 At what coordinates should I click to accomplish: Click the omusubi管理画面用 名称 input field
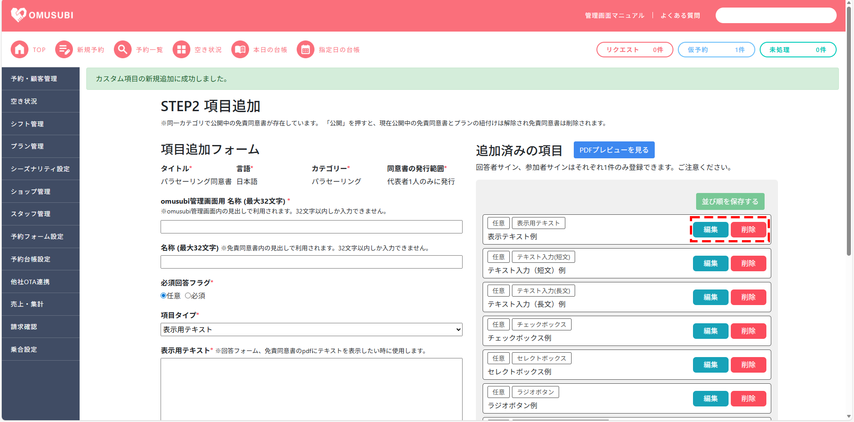coord(311,227)
